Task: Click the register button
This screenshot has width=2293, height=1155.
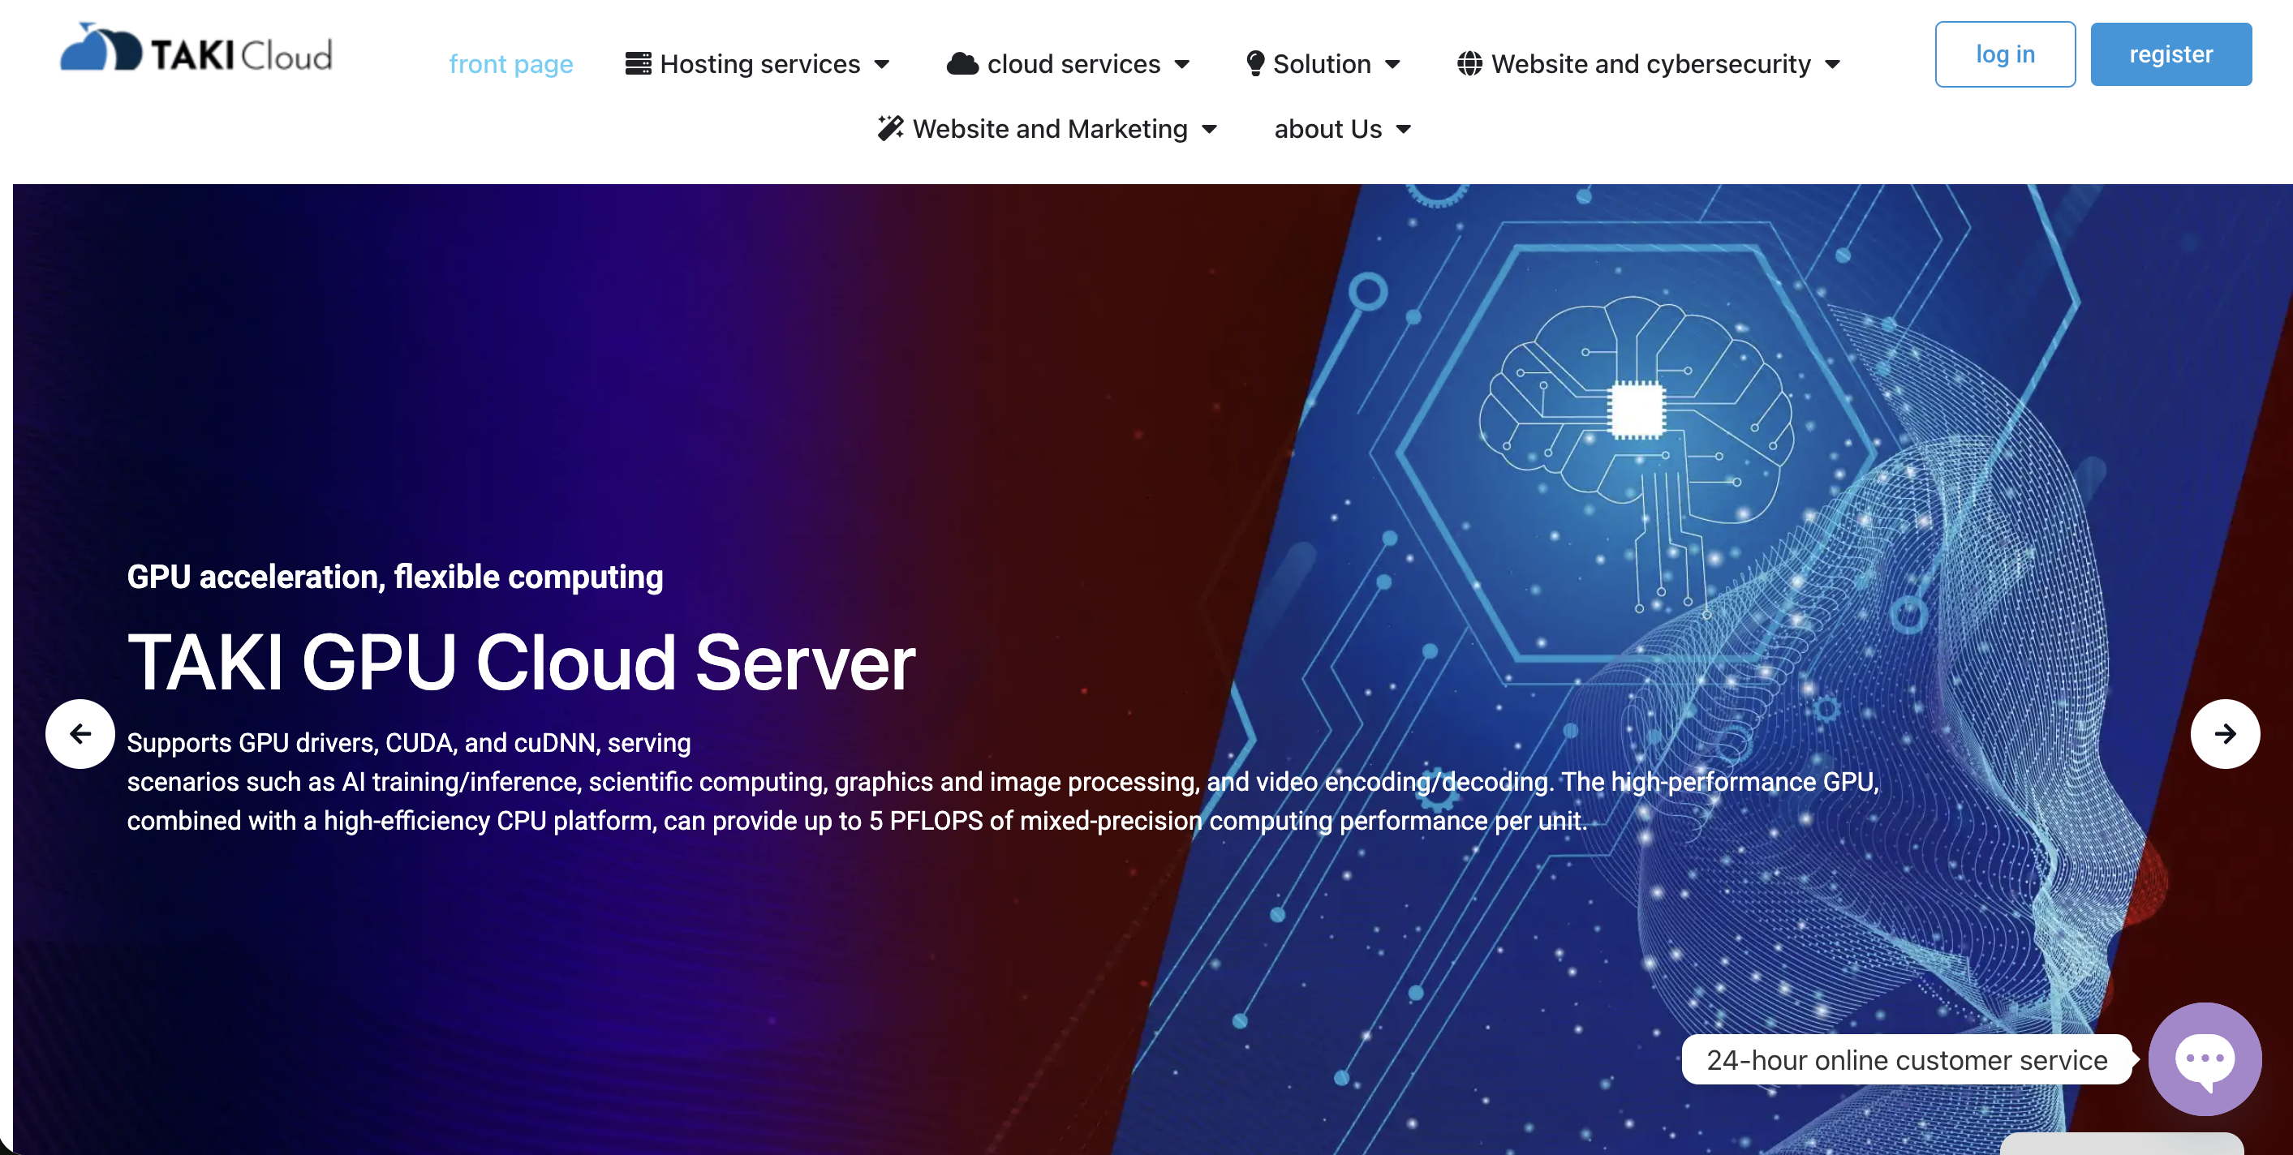Action: (x=2170, y=54)
